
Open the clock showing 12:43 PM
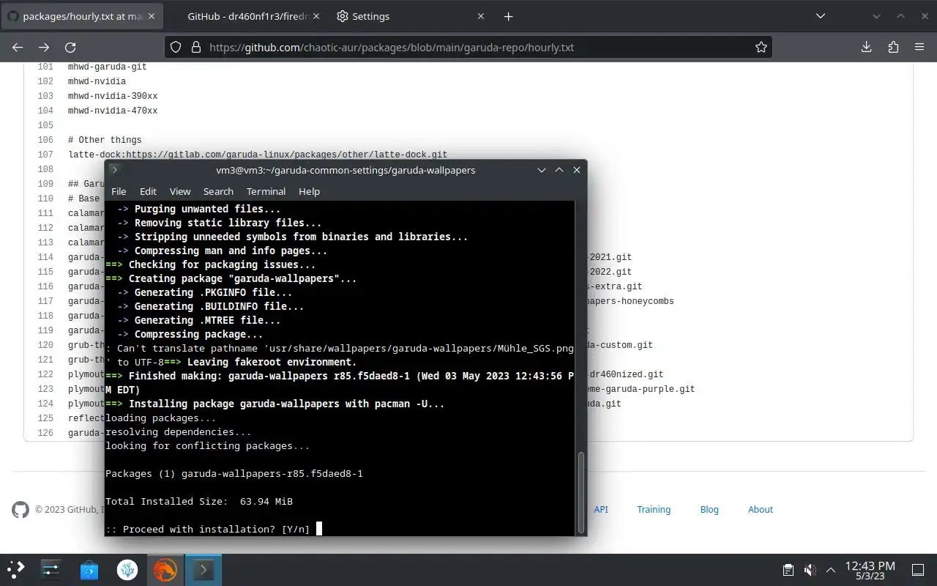[870, 569]
